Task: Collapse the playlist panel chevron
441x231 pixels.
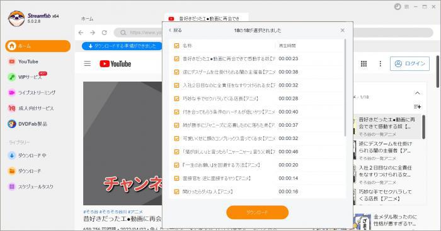Action: point(417,93)
